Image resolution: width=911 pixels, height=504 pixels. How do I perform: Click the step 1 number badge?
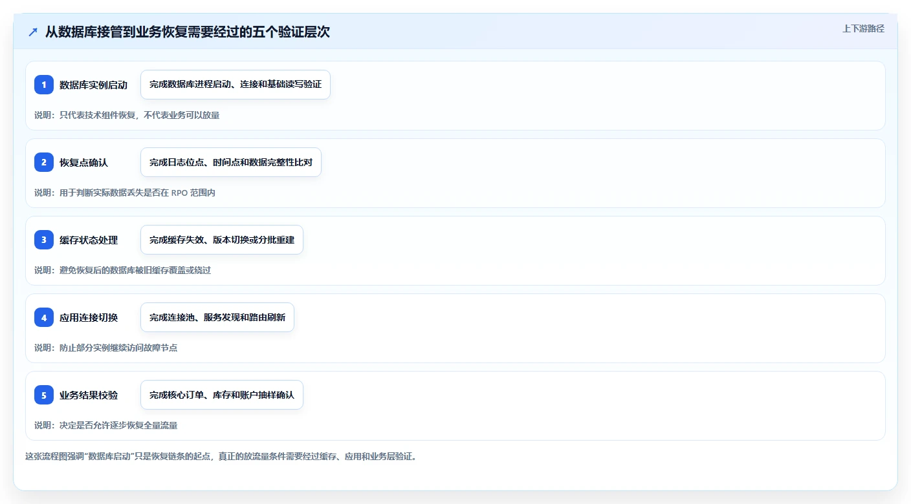click(44, 85)
